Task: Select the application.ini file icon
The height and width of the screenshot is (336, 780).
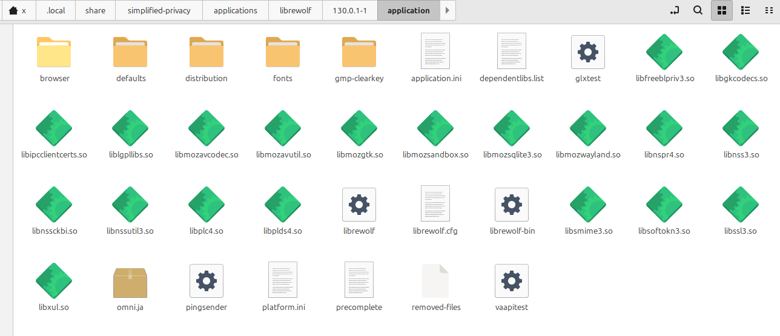Action: [x=435, y=51]
